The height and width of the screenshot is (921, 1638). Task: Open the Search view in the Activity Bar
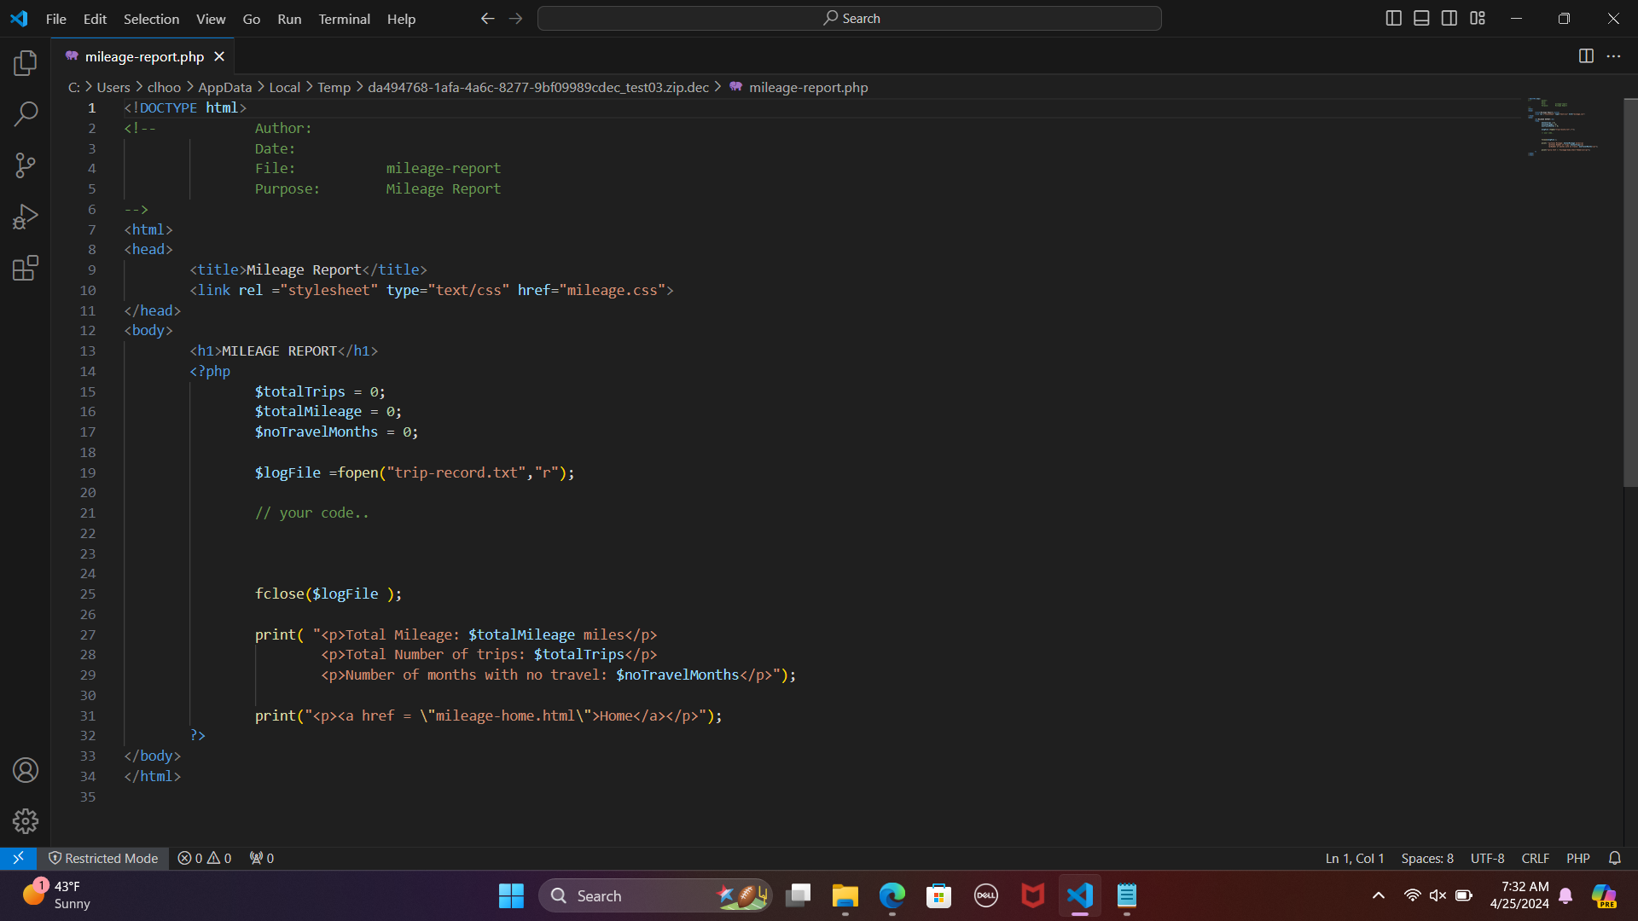[x=25, y=113]
